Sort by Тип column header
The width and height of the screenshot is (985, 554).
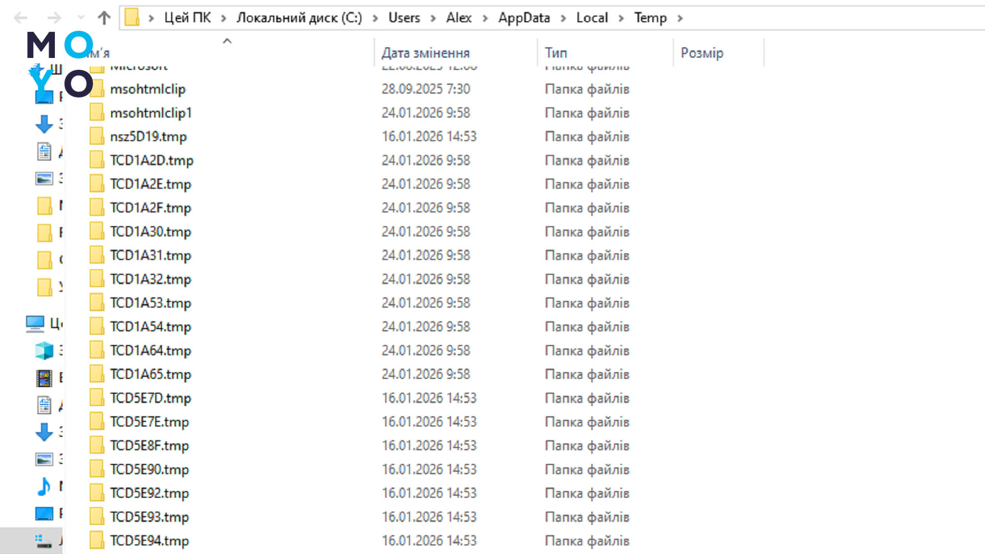[556, 53]
